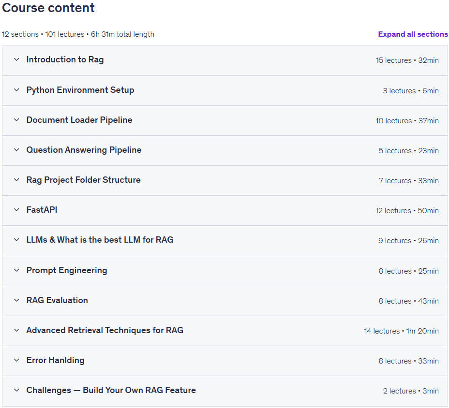
Task: Click the FastAPI section title
Action: (42, 210)
